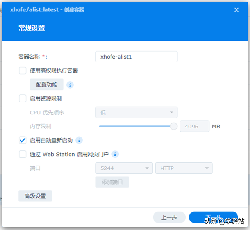Uncheck the 启用自动重新启动 checkbox
Viewport: 250px width, 230px height.
click(23, 140)
